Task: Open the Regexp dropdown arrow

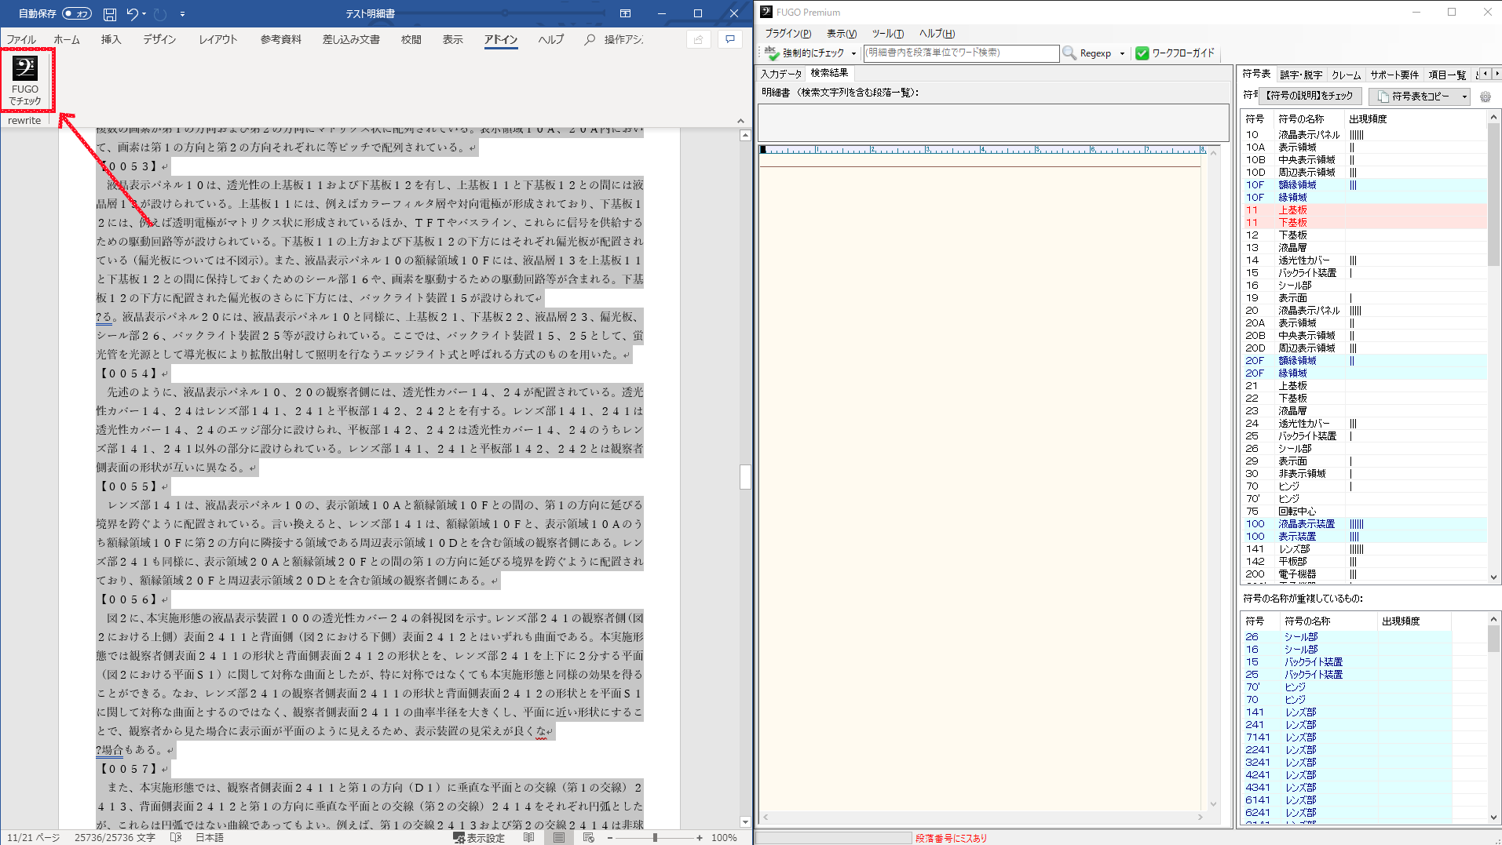Action: pyautogui.click(x=1122, y=54)
